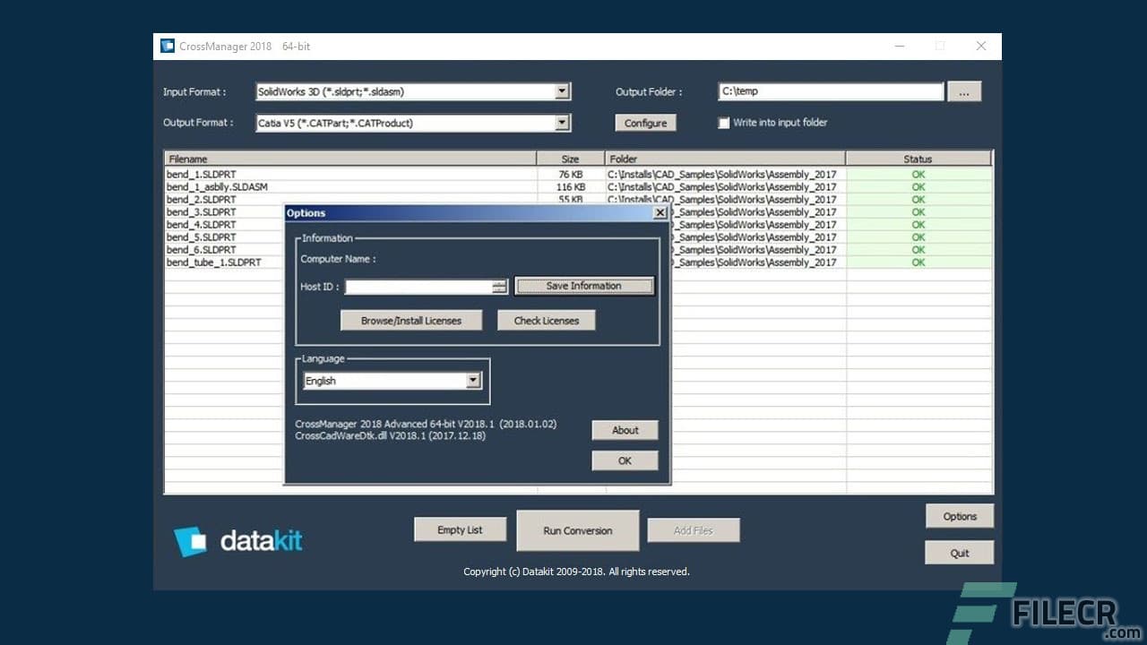The height and width of the screenshot is (645, 1147).
Task: Click the output folder path field
Action: click(829, 90)
